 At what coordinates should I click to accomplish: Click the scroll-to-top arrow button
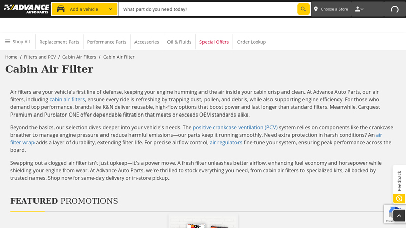(399, 216)
